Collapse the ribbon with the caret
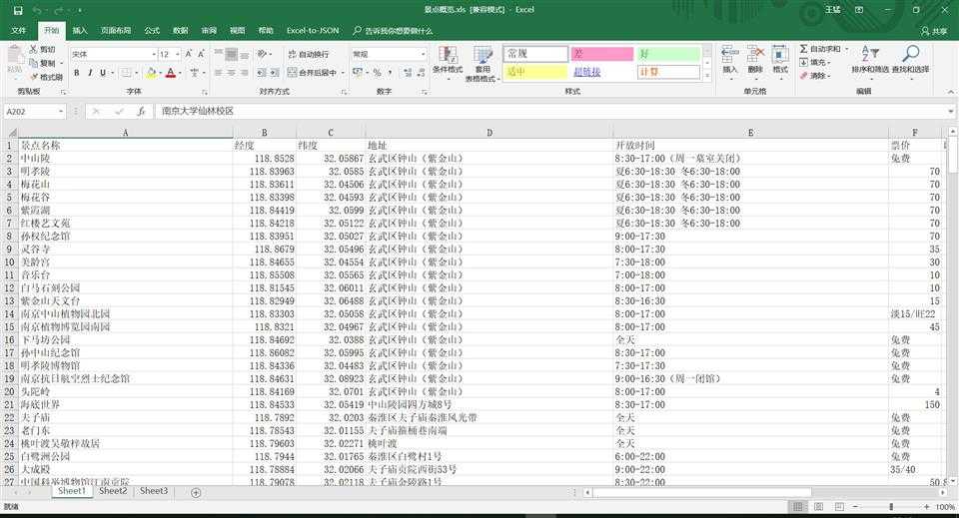 click(x=950, y=92)
